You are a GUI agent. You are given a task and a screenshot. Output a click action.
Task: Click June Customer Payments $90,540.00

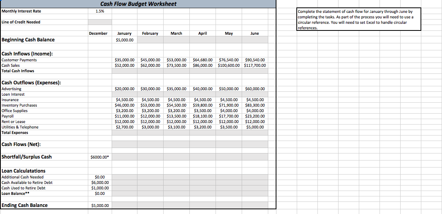[255, 60]
